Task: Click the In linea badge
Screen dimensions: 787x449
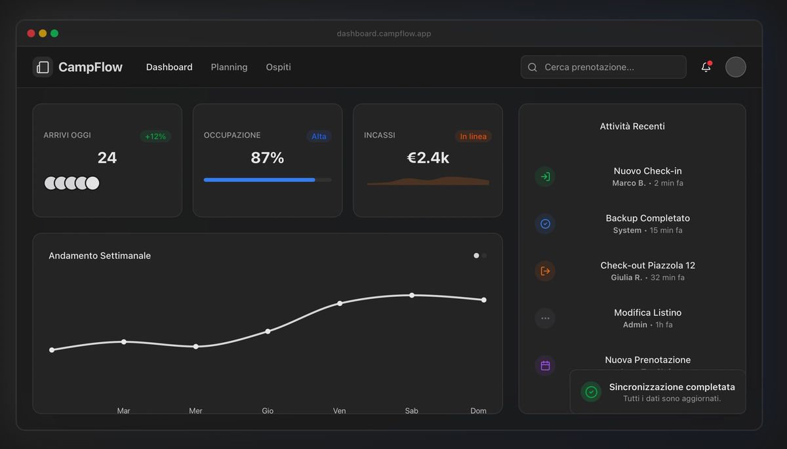Action: [473, 136]
